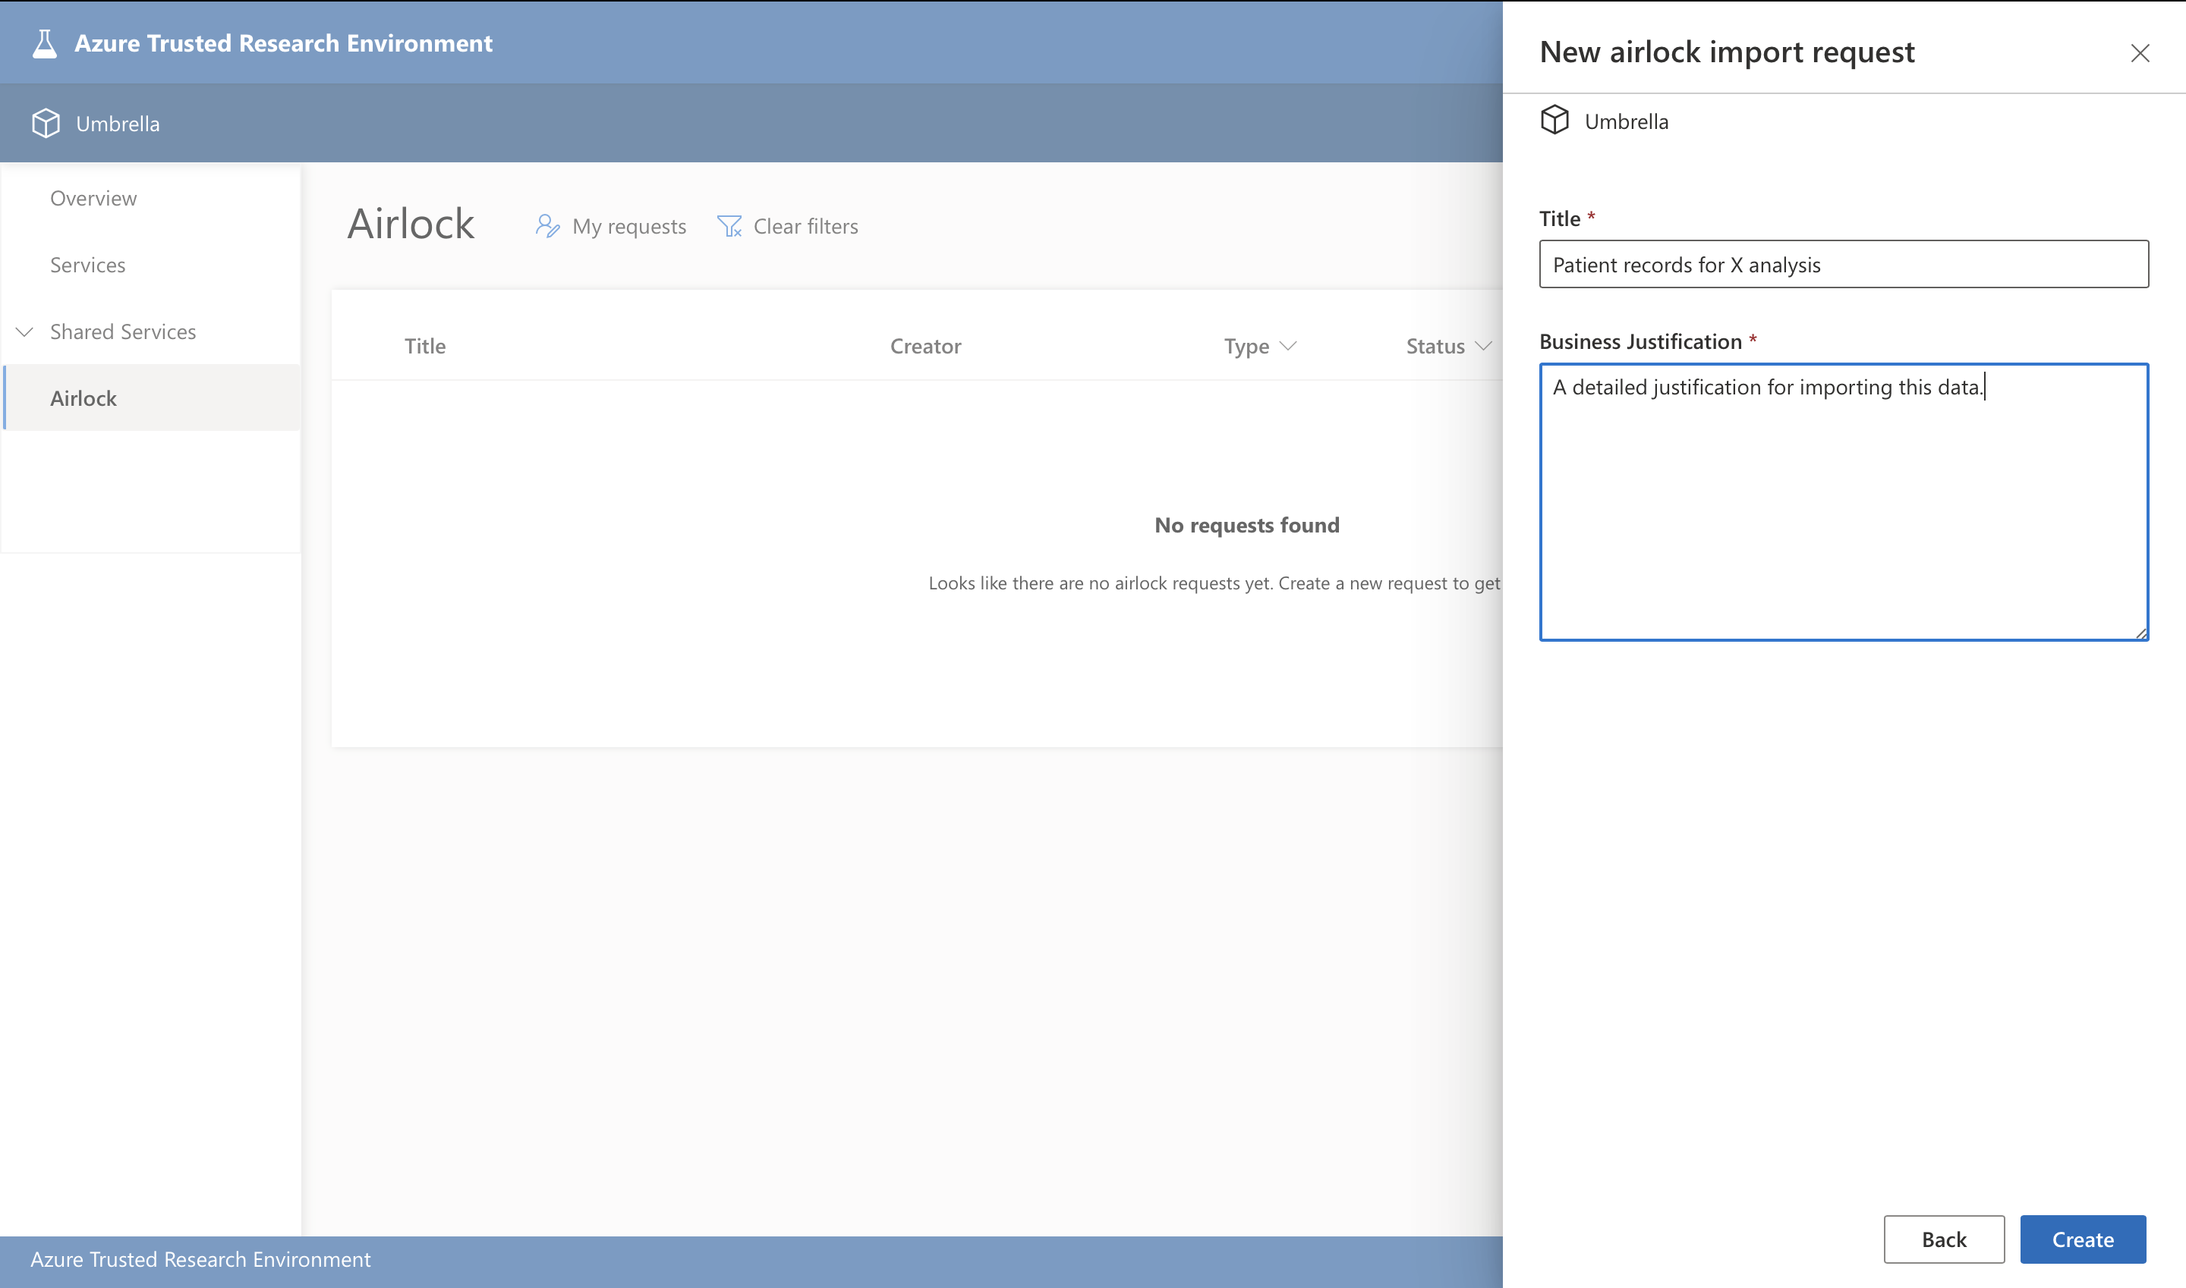The image size is (2186, 1288).
Task: Open the Status column filter dropdown
Action: point(1482,347)
